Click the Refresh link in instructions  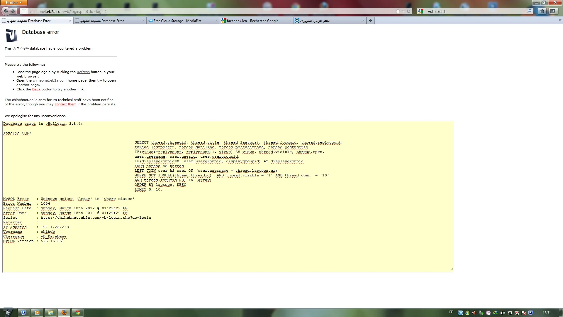pyautogui.click(x=83, y=72)
